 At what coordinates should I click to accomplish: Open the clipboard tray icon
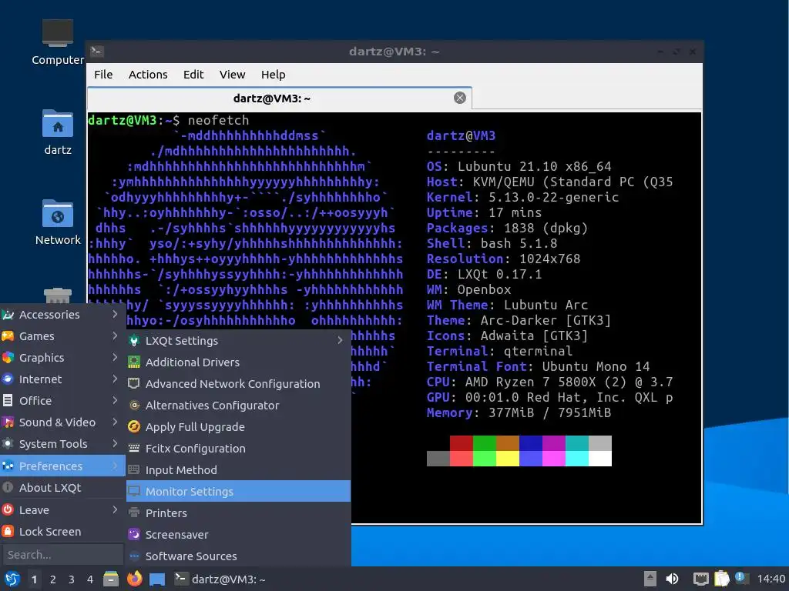pyautogui.click(x=721, y=579)
